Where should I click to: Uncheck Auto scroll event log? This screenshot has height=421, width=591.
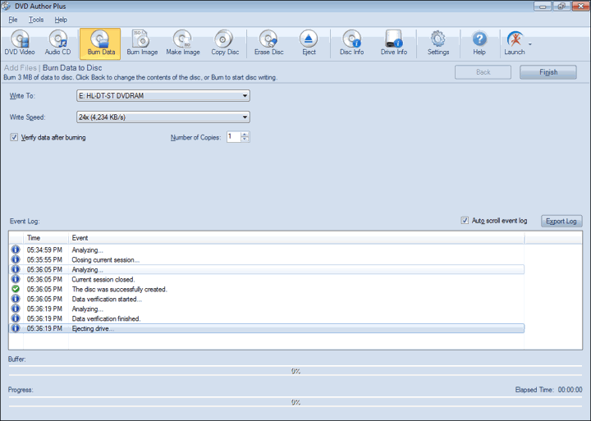coord(465,221)
